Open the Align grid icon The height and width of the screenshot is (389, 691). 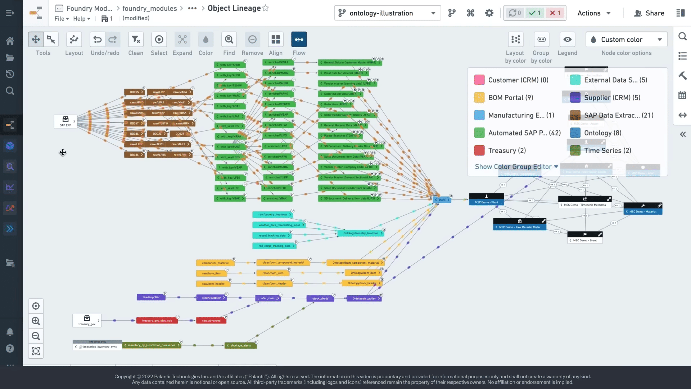tap(276, 40)
